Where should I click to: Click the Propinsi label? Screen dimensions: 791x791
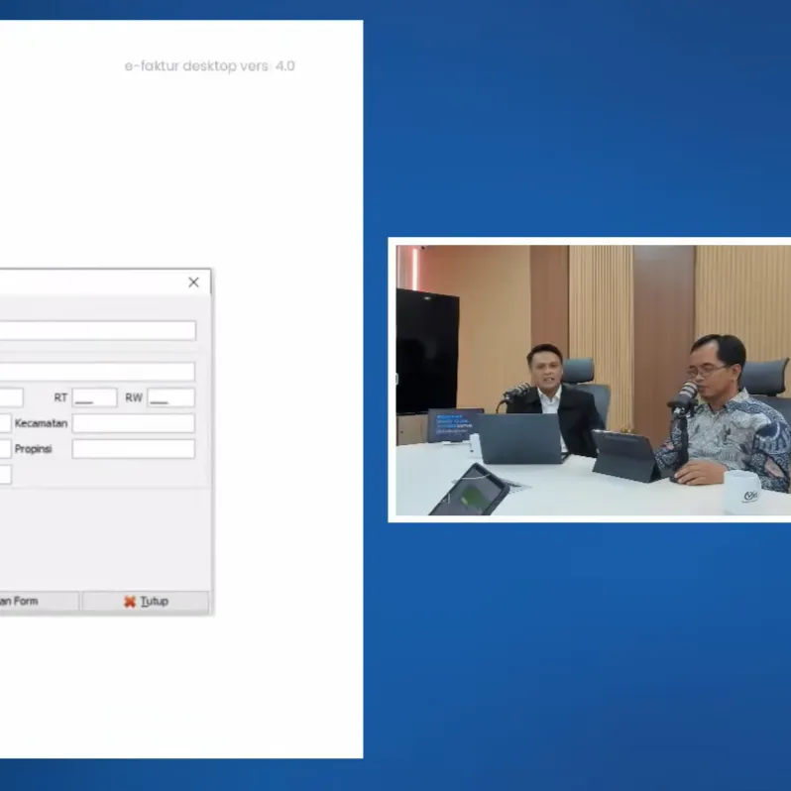tap(34, 449)
